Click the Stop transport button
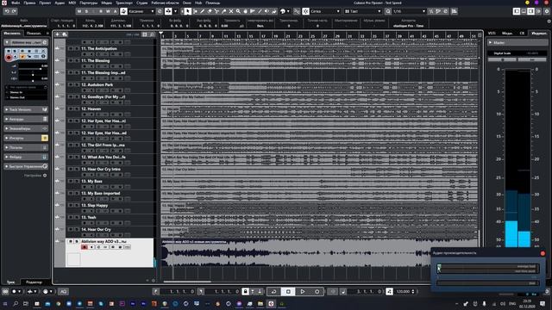 click(x=288, y=291)
